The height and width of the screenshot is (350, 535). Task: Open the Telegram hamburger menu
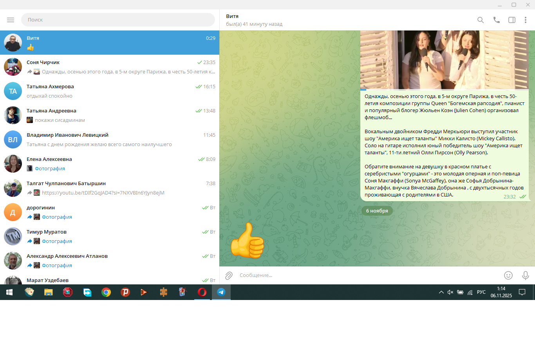[x=11, y=20]
